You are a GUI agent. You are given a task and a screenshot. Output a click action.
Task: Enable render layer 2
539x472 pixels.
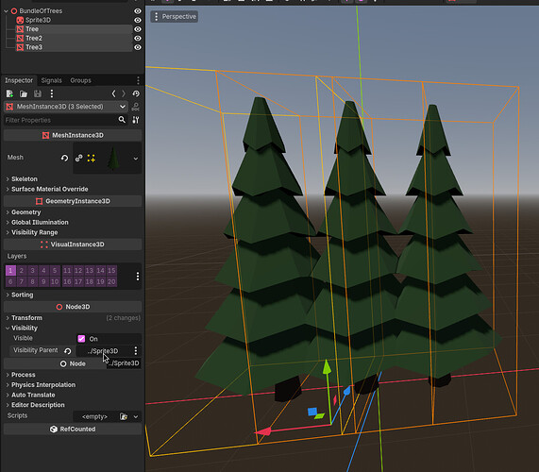(x=22, y=271)
